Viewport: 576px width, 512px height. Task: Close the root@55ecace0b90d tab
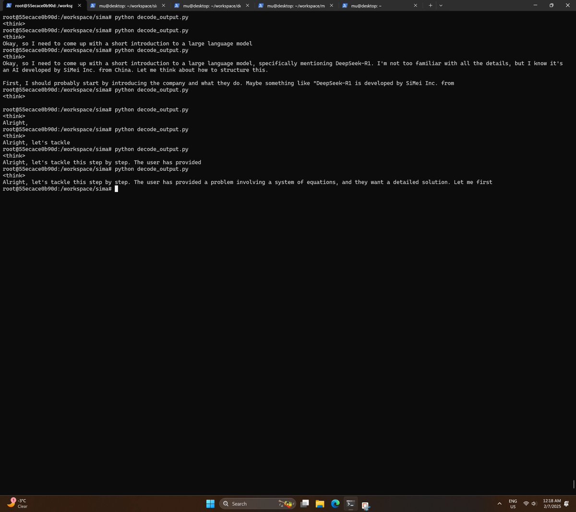[80, 6]
